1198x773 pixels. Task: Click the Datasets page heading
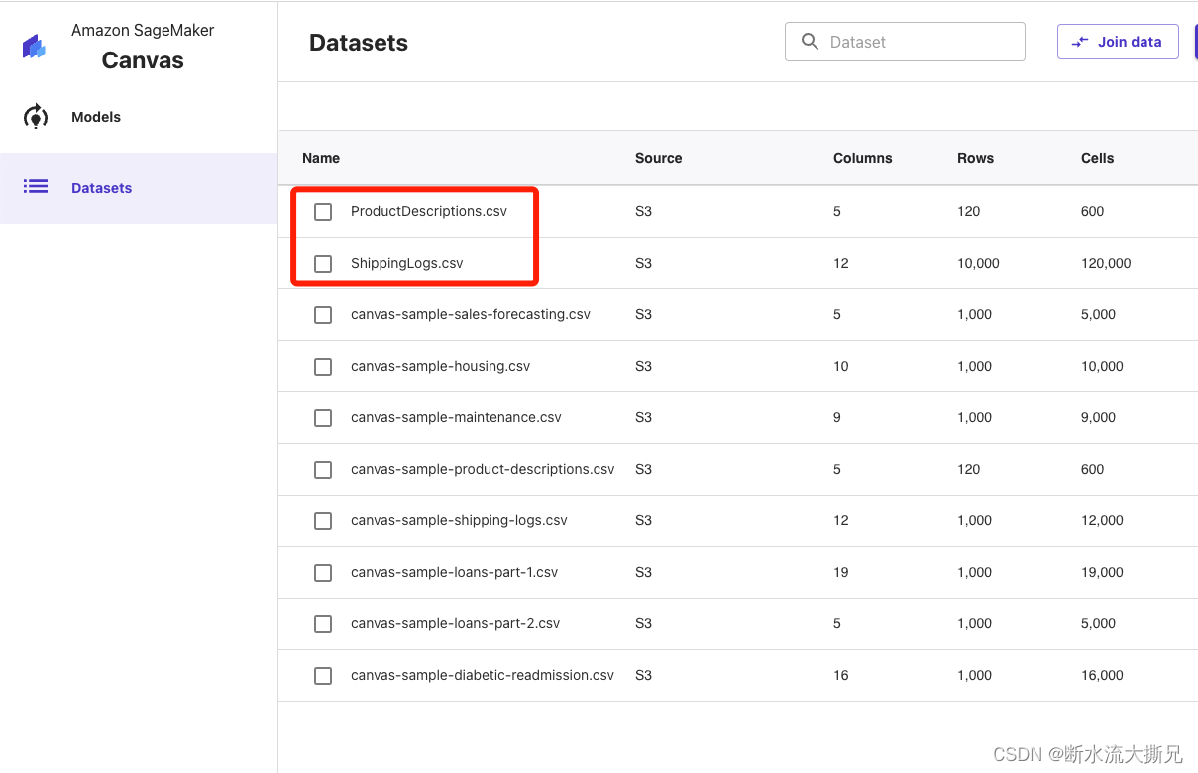(x=359, y=43)
